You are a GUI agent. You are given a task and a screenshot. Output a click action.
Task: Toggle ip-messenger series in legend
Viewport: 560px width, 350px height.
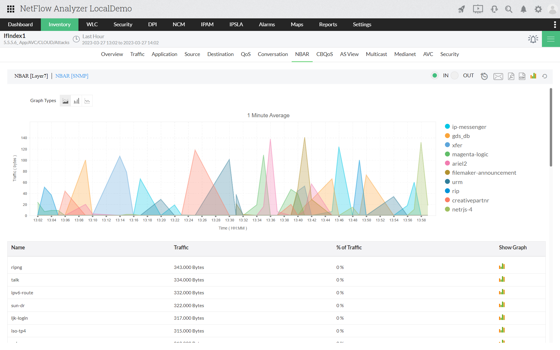coord(469,127)
